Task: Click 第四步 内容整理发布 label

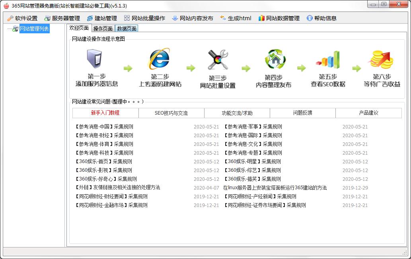Action: pyautogui.click(x=273, y=81)
